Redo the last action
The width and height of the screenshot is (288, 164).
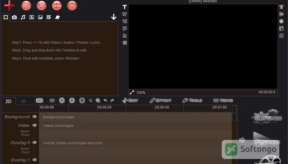[112, 101]
